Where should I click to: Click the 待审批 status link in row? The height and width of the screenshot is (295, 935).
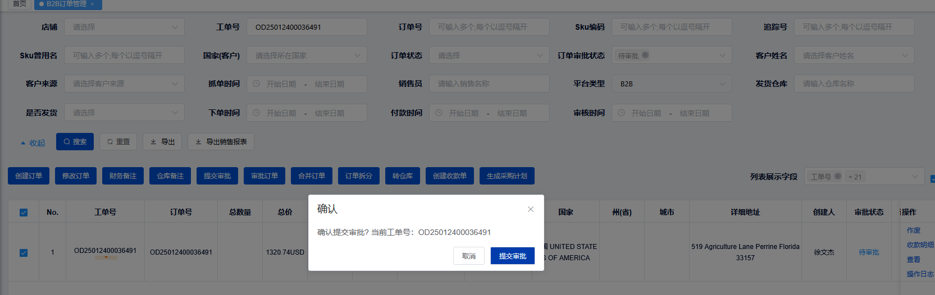click(869, 252)
